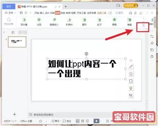Click the 预览效果 preview star icon
The width and height of the screenshot is (158, 126).
tap(9, 20)
